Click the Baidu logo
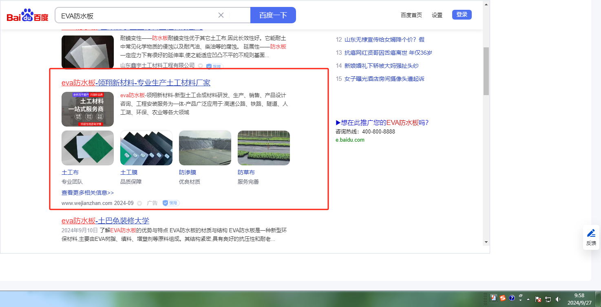 coord(27,16)
